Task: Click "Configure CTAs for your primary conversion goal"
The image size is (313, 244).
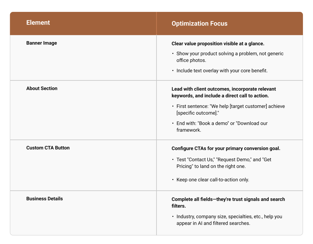Action: coord(226,148)
